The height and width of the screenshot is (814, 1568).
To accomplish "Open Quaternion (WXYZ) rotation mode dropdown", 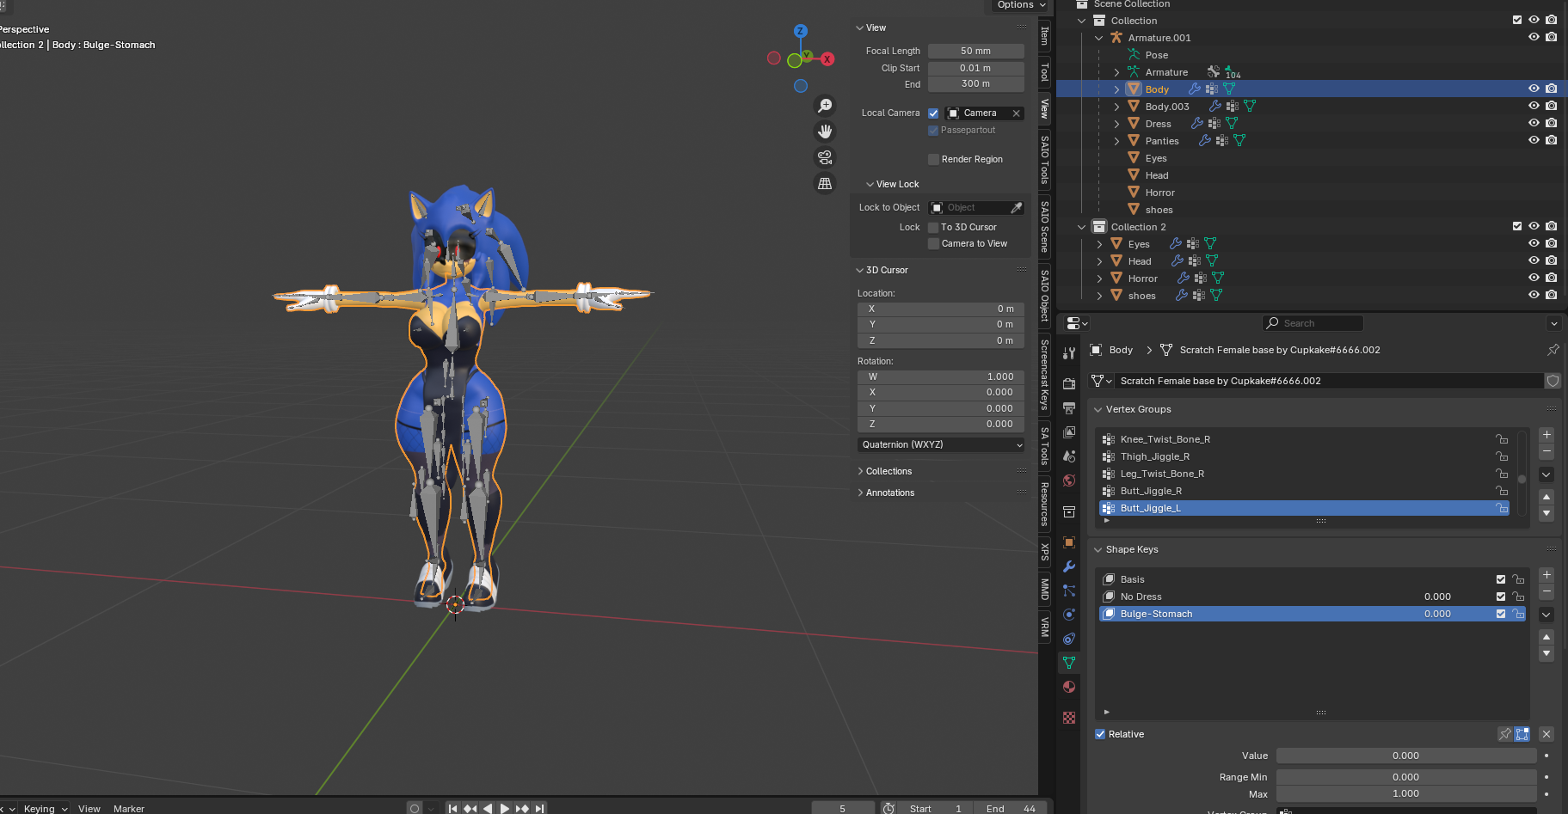I will pos(941,444).
